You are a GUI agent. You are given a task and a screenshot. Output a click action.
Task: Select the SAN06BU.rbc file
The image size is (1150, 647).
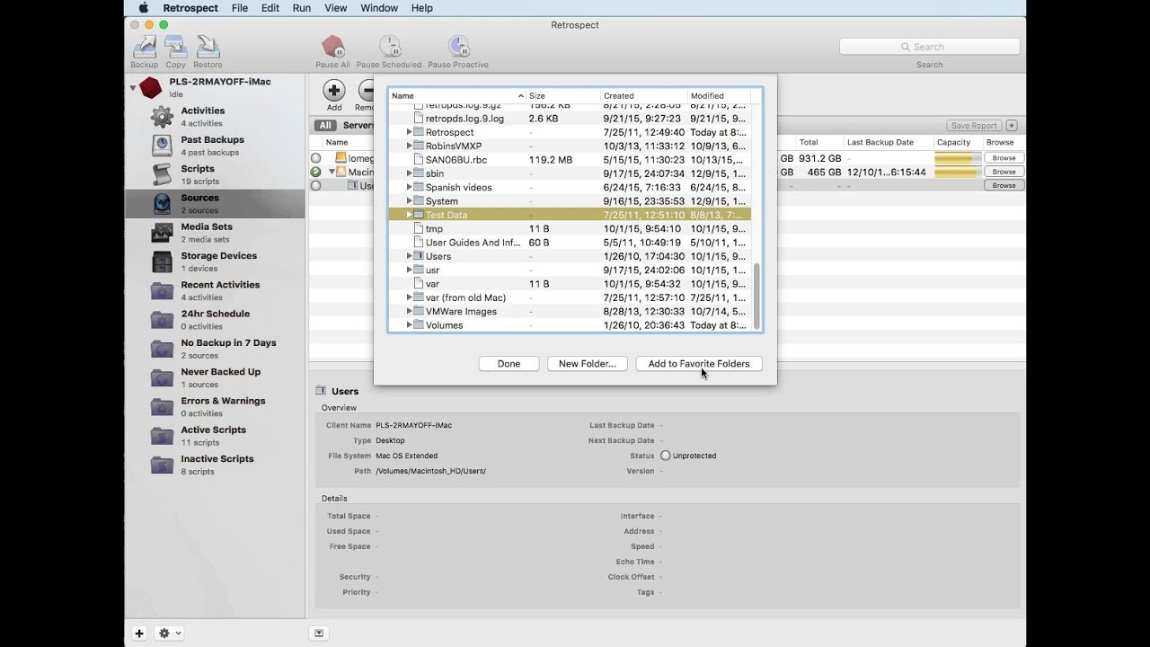click(x=570, y=160)
